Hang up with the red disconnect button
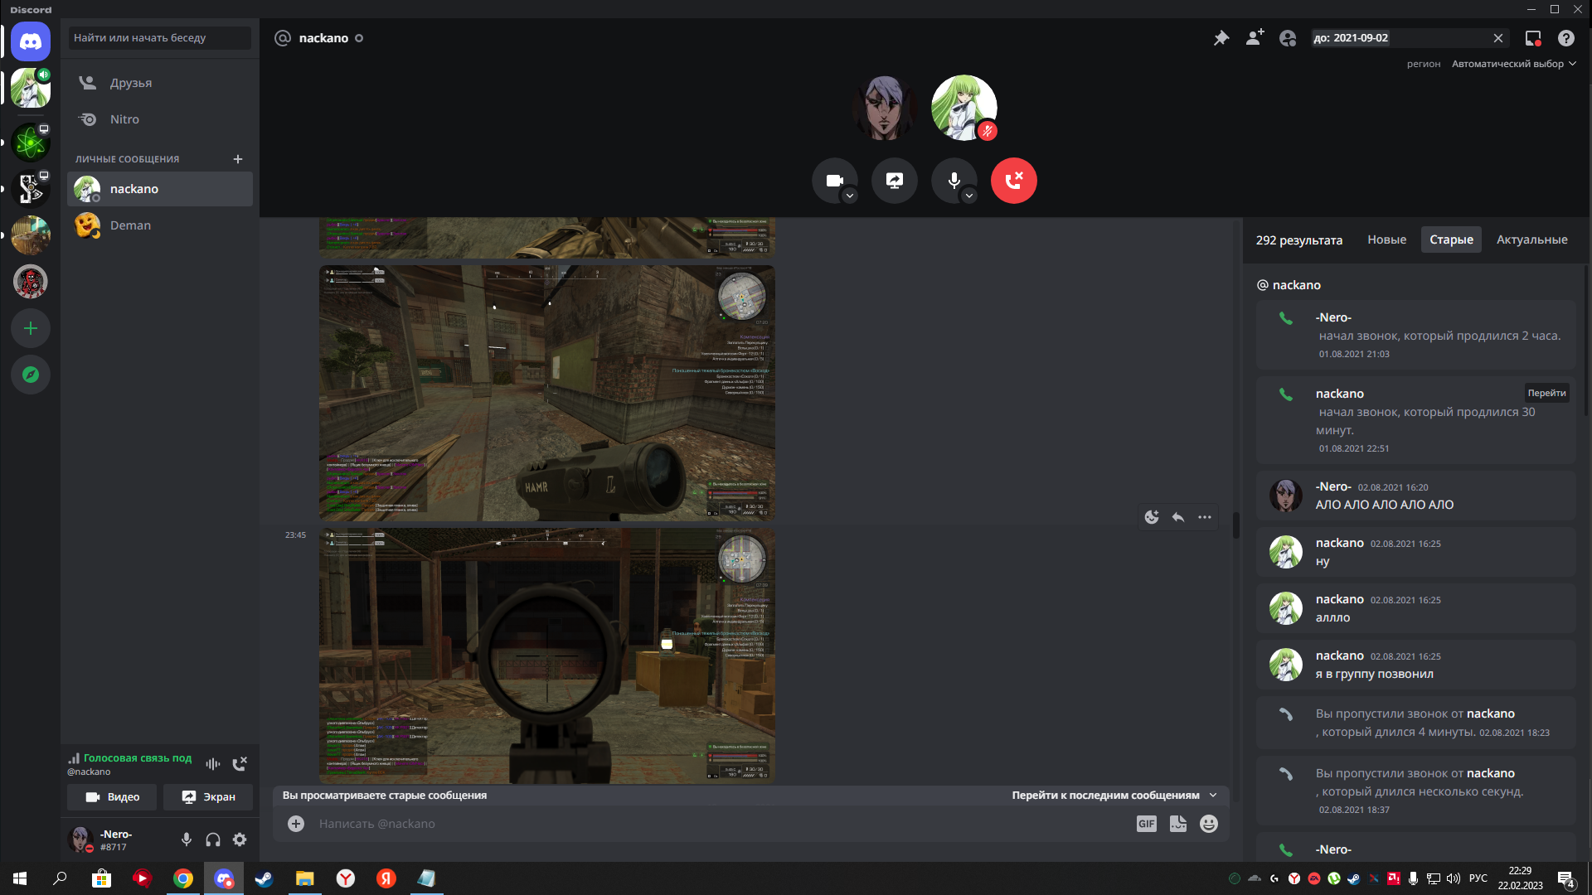 1014,181
